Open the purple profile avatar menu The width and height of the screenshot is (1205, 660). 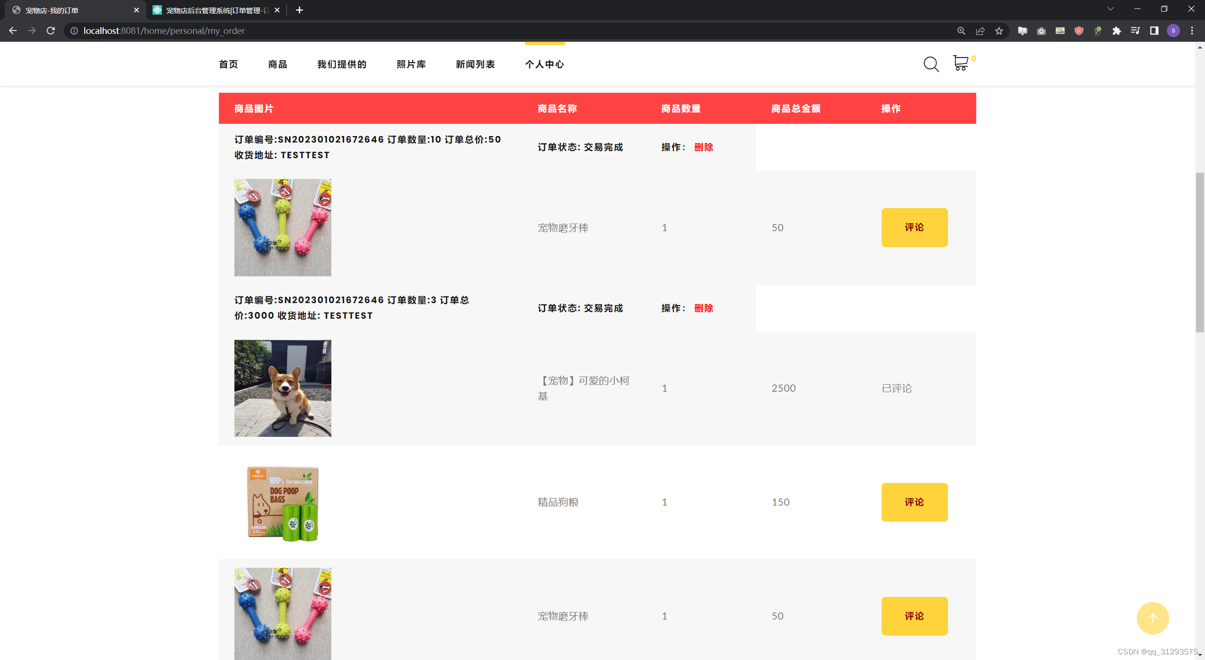pyautogui.click(x=1173, y=31)
